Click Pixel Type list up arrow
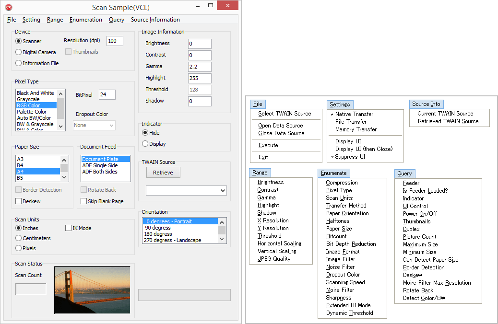The width and height of the screenshot is (498, 324). (x=61, y=94)
